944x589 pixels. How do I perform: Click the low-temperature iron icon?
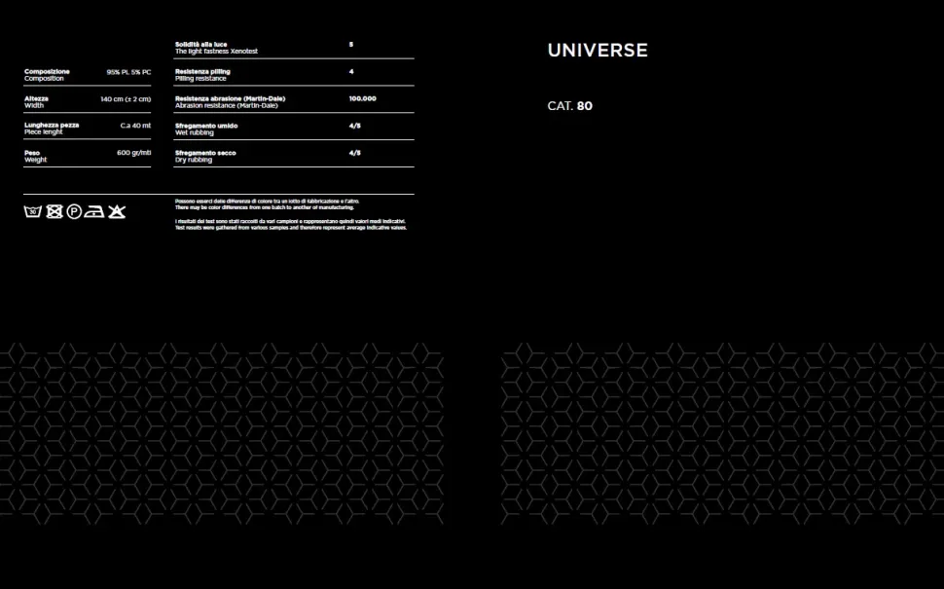[x=95, y=210]
